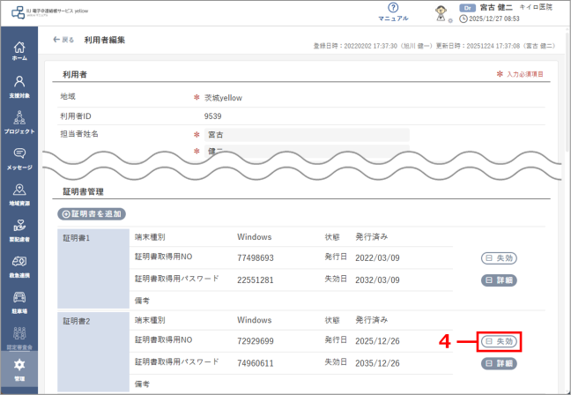Open 救急連携 from the sidebar
The image size is (571, 395).
pyautogui.click(x=19, y=265)
